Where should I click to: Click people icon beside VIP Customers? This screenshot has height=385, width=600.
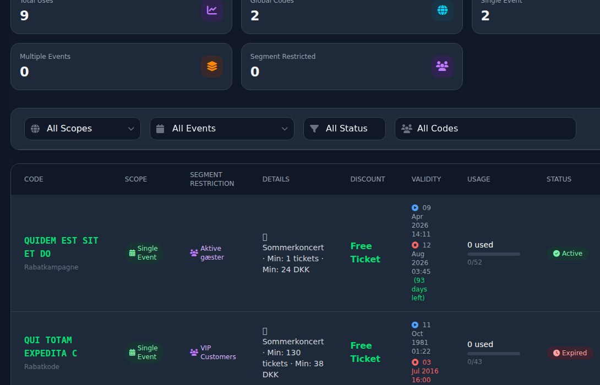click(x=194, y=353)
